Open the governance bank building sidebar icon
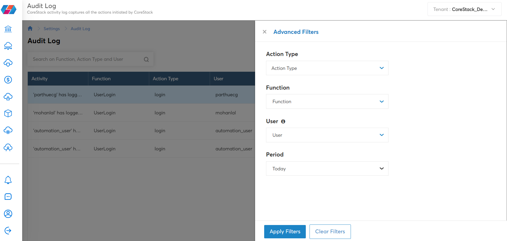This screenshot has height=241, width=507. coord(8,29)
